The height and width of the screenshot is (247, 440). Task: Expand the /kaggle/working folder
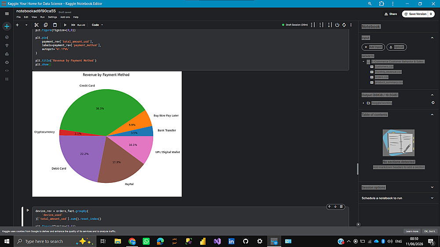pos(363,103)
